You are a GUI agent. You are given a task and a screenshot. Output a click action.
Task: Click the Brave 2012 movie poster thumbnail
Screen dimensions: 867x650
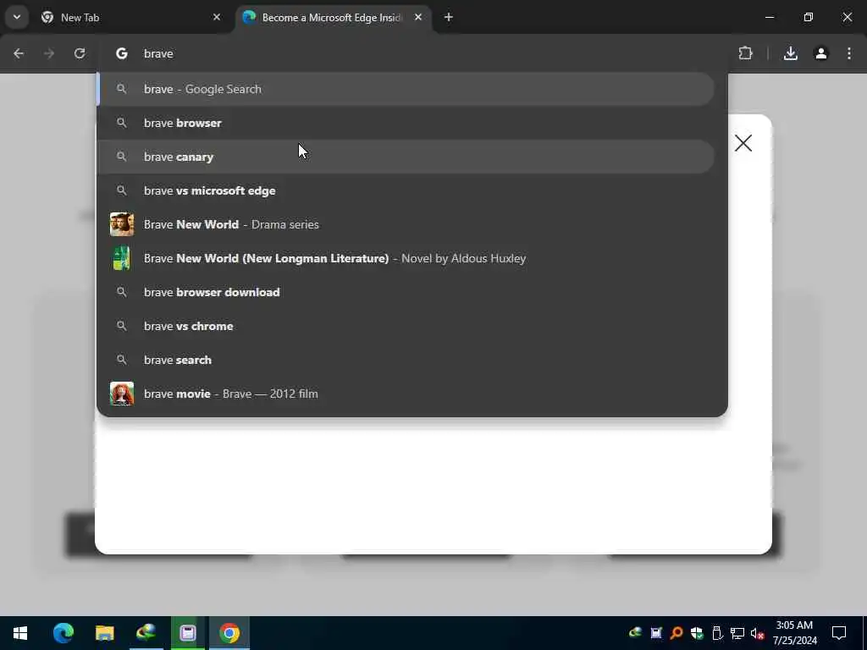click(122, 394)
